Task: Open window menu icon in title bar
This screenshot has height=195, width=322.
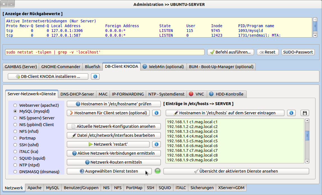Action: click(x=4, y=4)
